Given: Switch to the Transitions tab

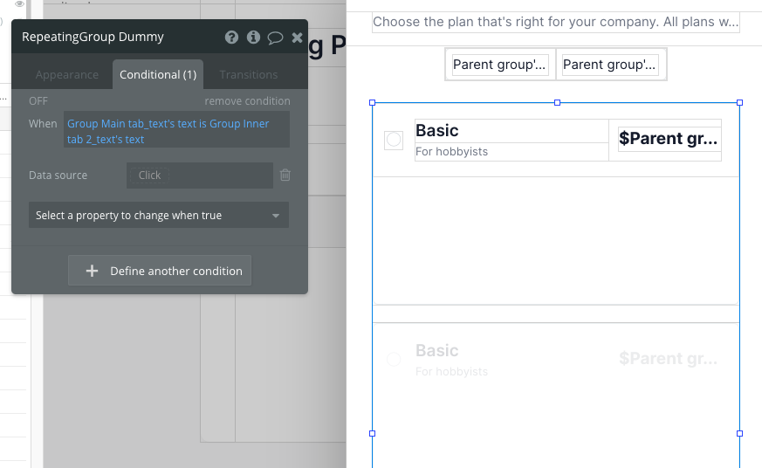Looking at the screenshot, I should coord(249,75).
